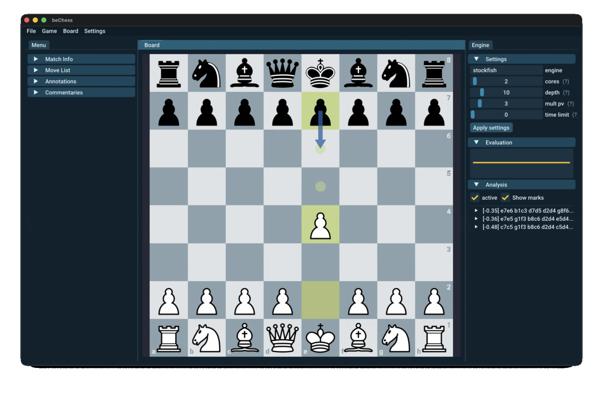The image size is (603, 393).
Task: Expand the first e7e6 analysis line
Action: point(476,211)
